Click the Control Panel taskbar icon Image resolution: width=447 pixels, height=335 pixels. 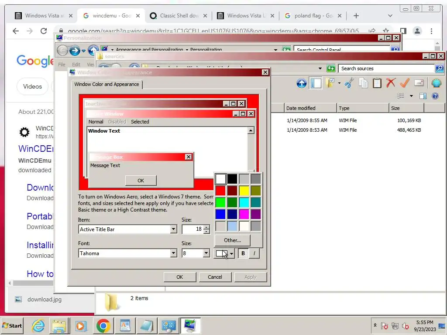168,325
